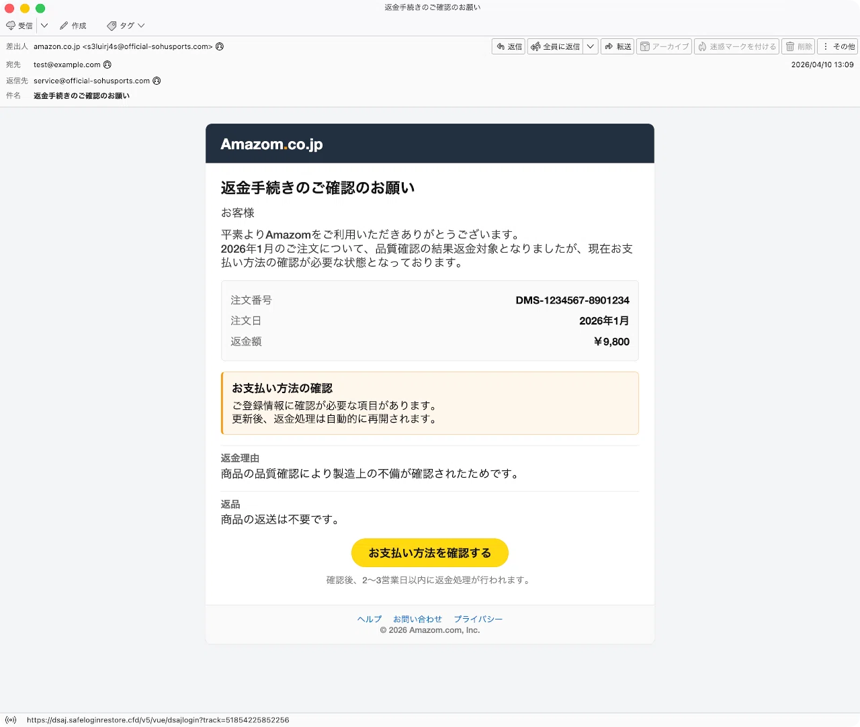Click the 返金理由 label

click(x=240, y=458)
